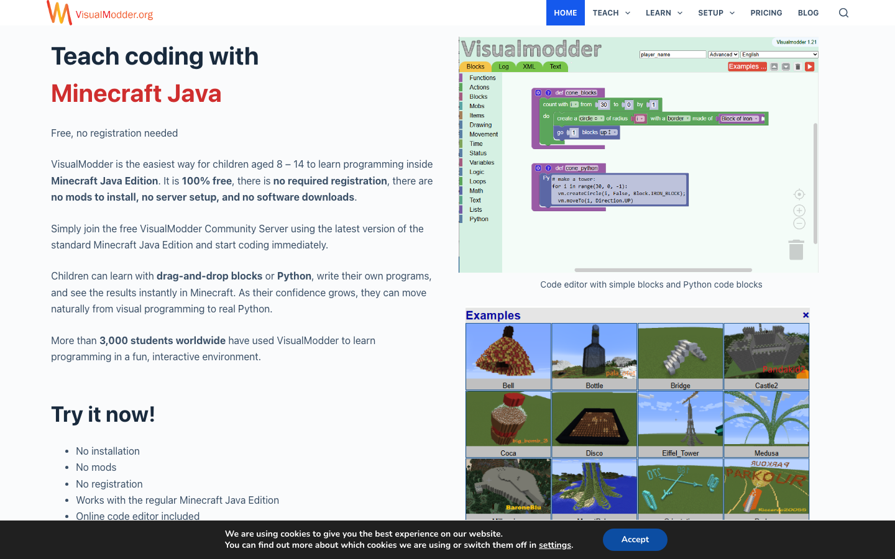Image resolution: width=895 pixels, height=559 pixels.
Task: Close the Examples panel with X
Action: [x=805, y=315]
